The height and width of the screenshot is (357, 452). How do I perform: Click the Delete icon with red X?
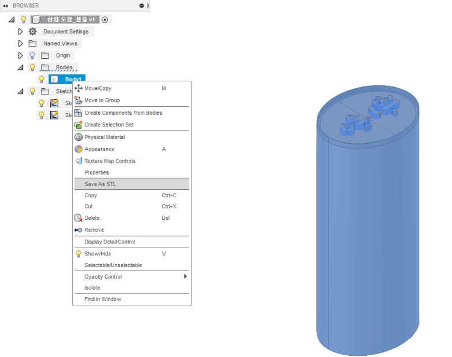79,218
